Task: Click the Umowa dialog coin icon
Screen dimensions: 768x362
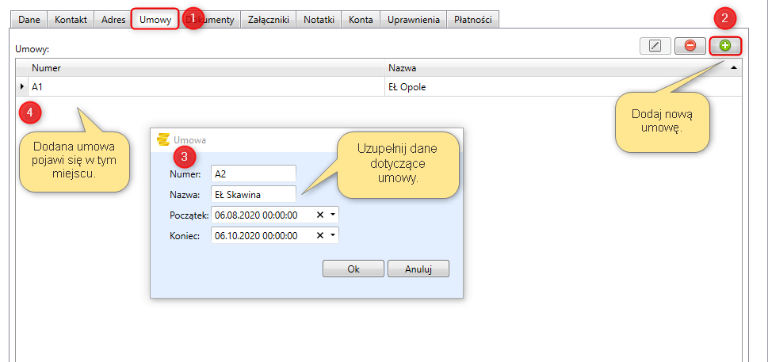Action: [x=164, y=139]
